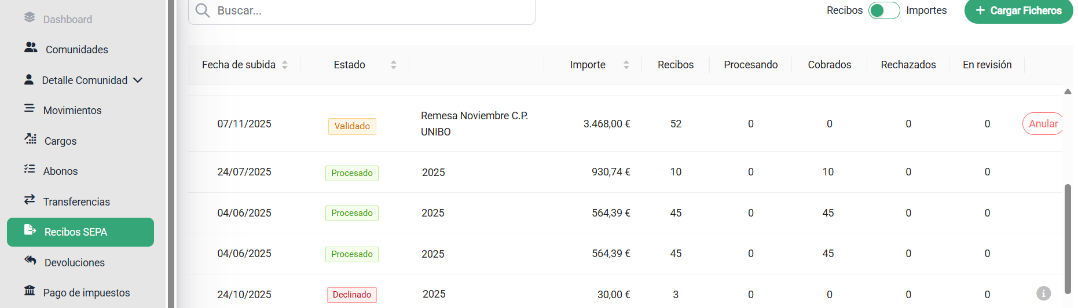
Task: Click the Abonos checklist icon
Action: 30,170
